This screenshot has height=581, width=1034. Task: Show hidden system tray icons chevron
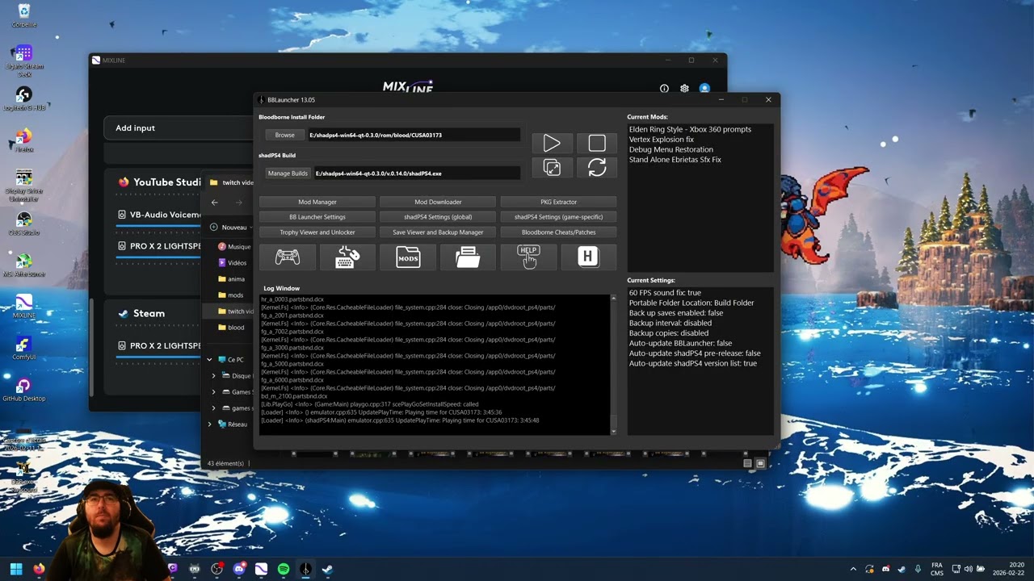(x=853, y=569)
